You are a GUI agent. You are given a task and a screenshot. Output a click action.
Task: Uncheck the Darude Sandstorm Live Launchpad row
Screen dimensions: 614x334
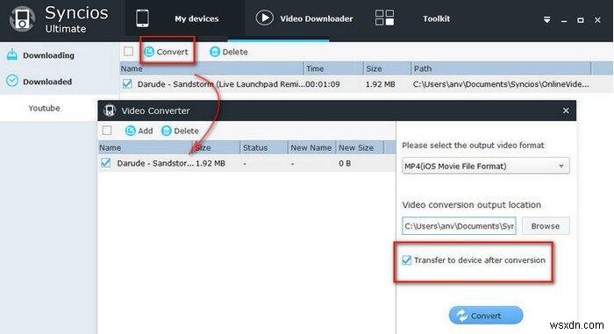pyautogui.click(x=127, y=84)
